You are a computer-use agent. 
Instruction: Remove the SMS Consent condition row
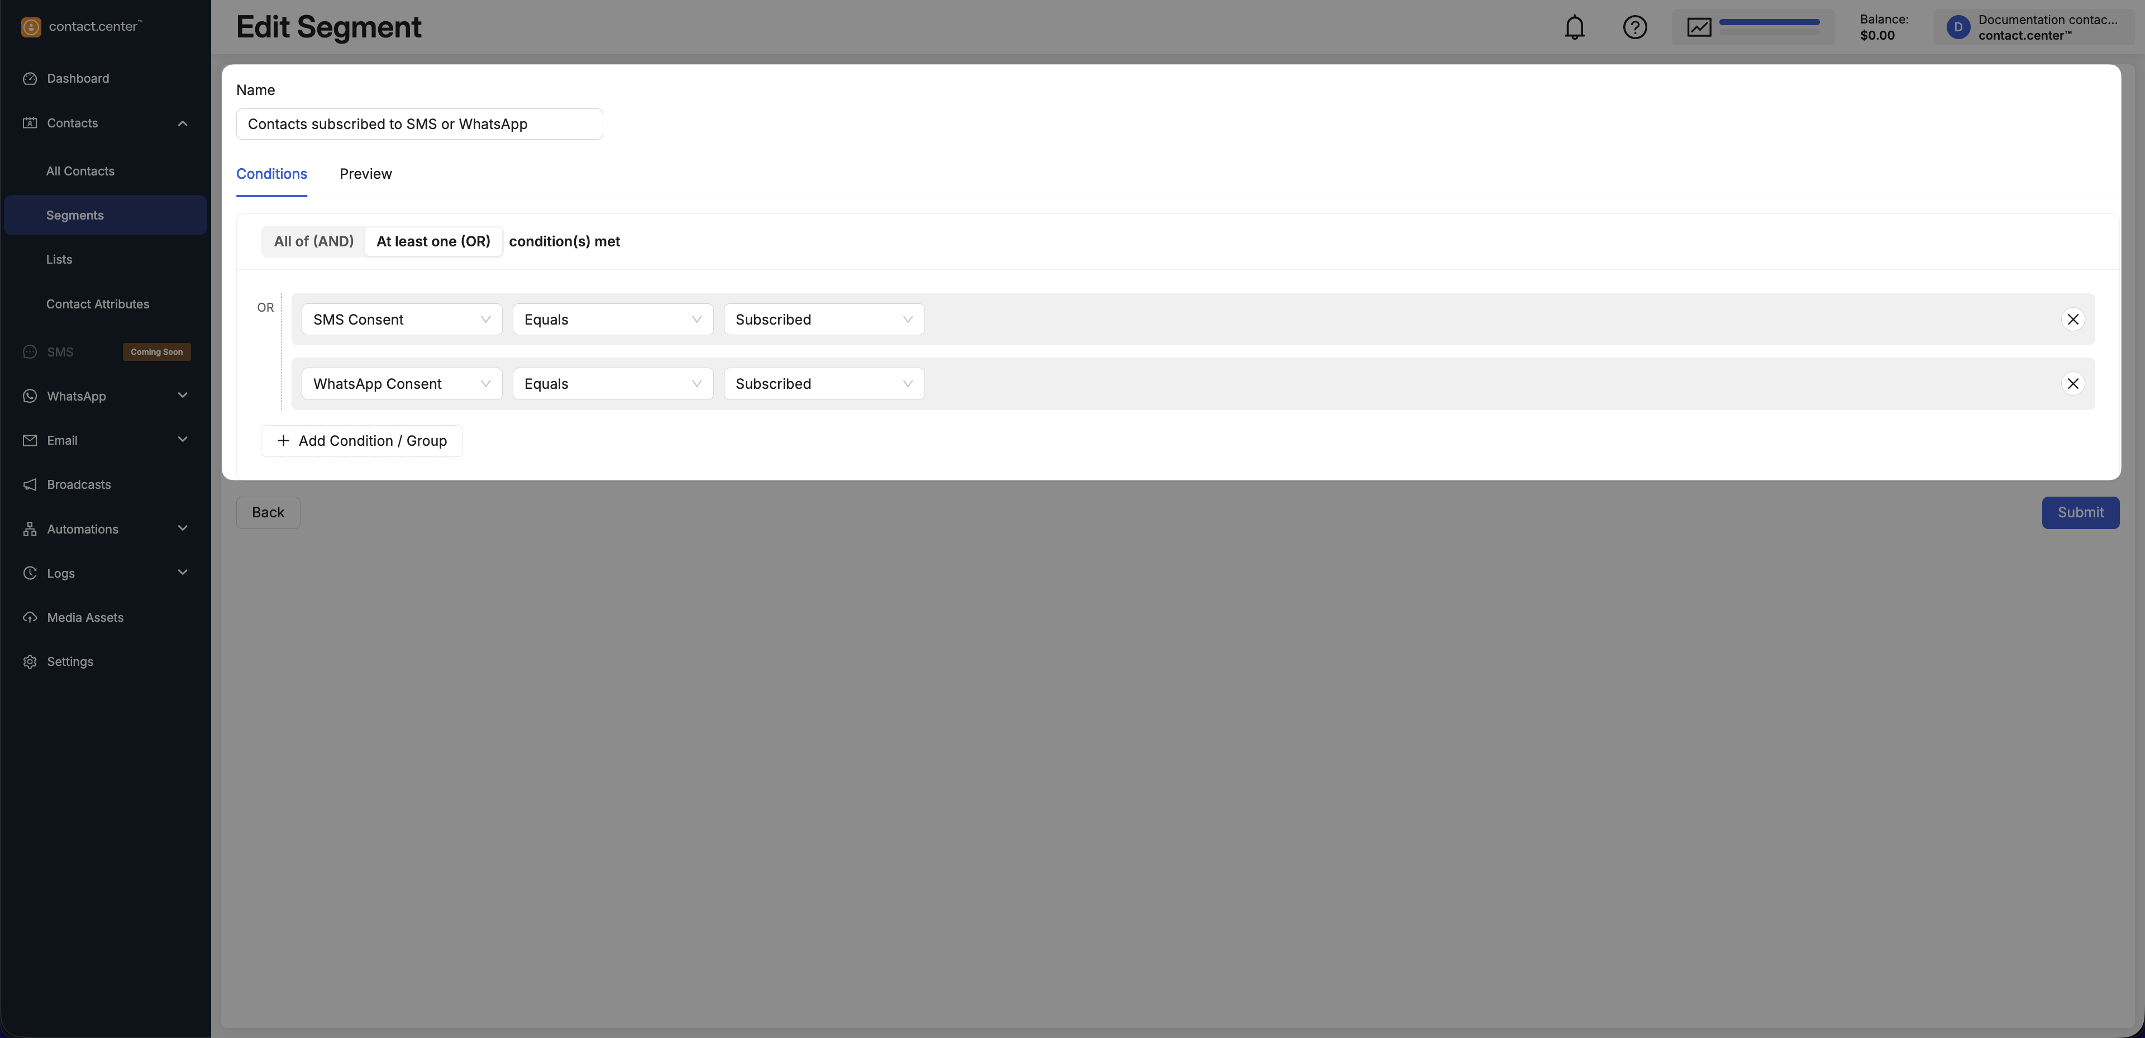2072,320
